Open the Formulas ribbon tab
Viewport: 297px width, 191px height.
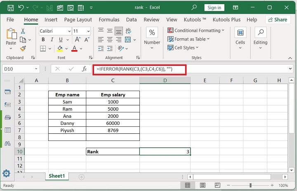tap(109, 19)
